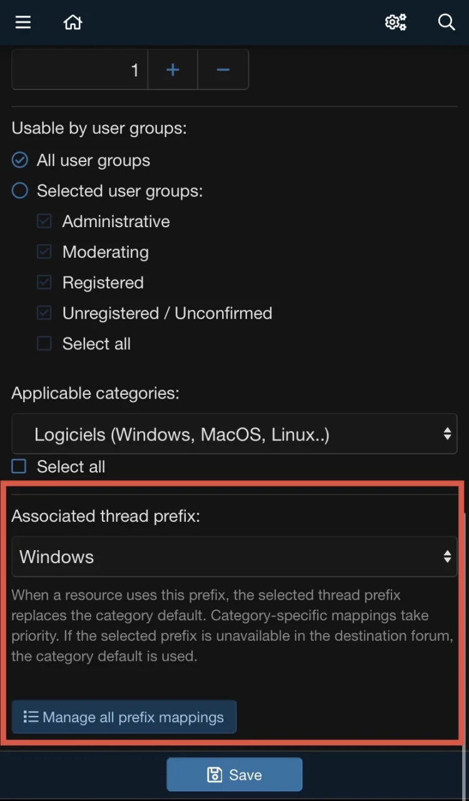Open the hamburger navigation menu
Viewport: 469px width, 801px height.
tap(23, 23)
